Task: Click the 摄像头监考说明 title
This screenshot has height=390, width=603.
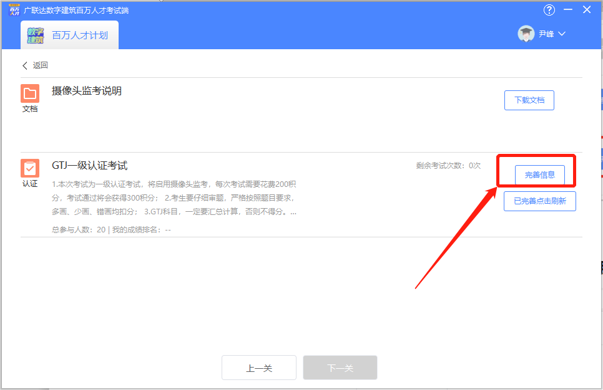Action: click(x=87, y=91)
